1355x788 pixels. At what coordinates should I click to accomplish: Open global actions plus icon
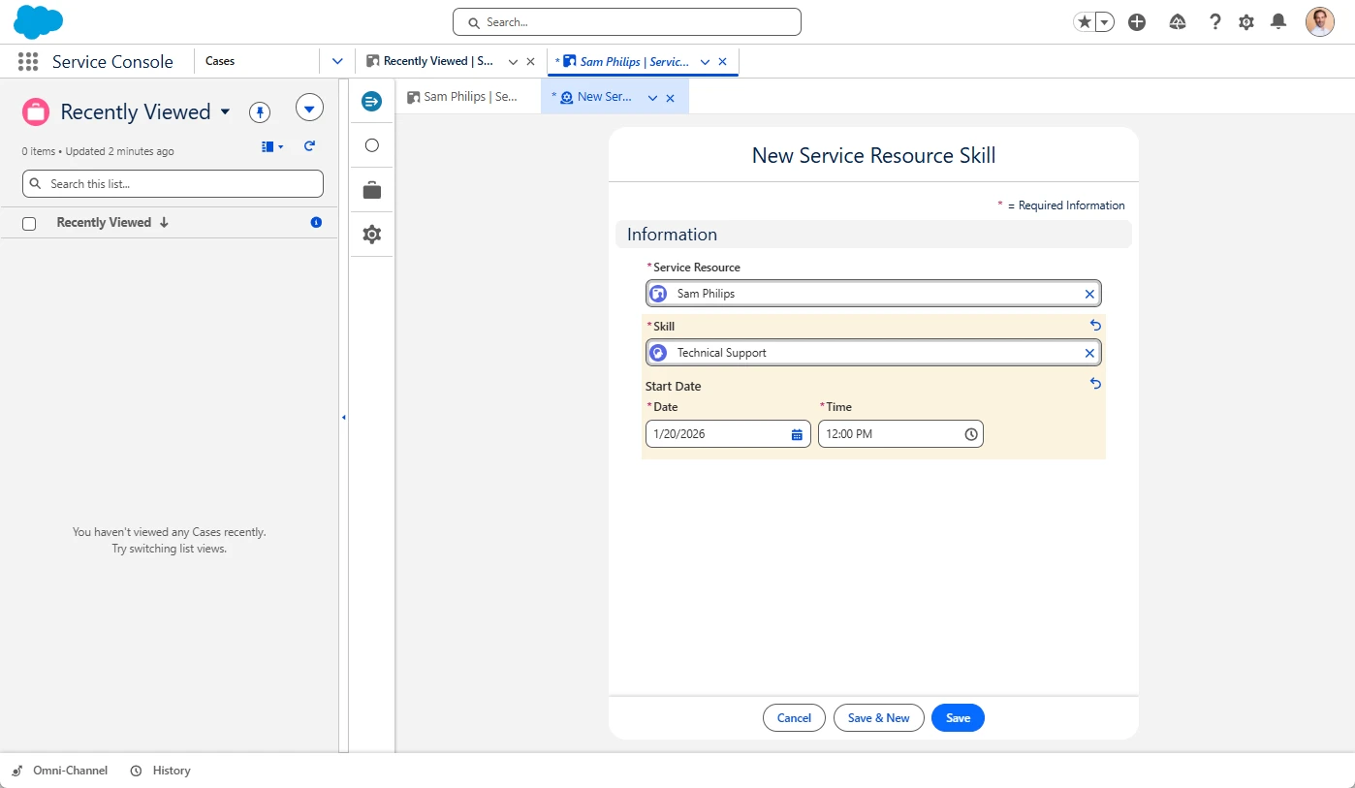click(1137, 21)
